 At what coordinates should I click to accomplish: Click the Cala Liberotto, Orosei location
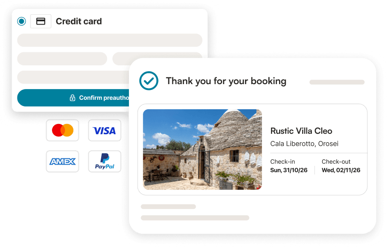[x=304, y=144]
